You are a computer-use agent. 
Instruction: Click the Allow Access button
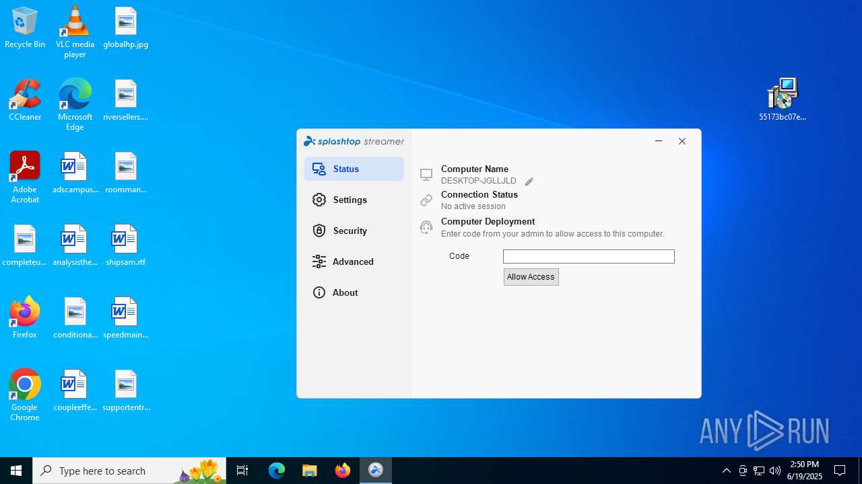pos(531,277)
